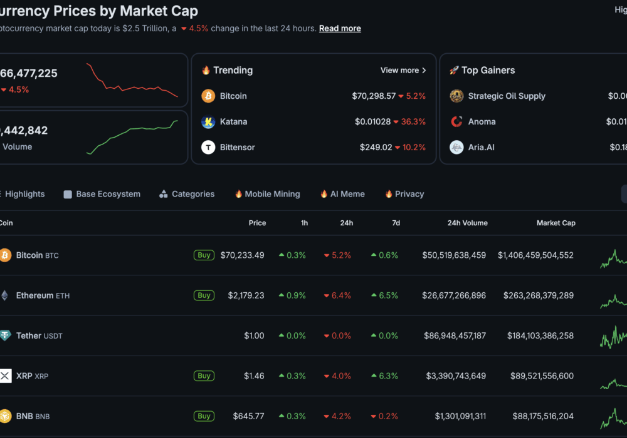Click the Bitcoin icon in Trending
Image resolution: width=627 pixels, height=438 pixels.
pos(208,96)
